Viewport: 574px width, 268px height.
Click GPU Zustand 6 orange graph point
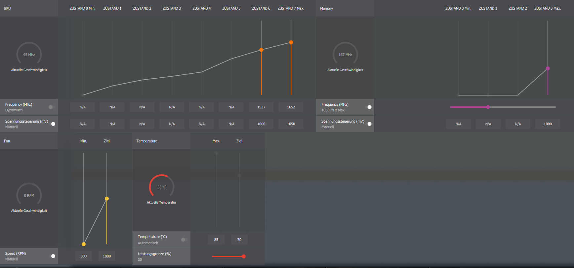(261, 50)
